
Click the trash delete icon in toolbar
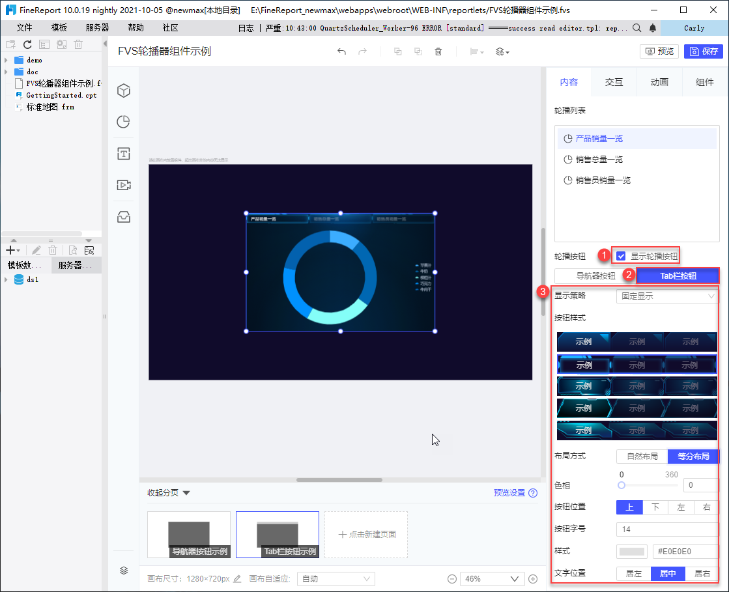(438, 52)
